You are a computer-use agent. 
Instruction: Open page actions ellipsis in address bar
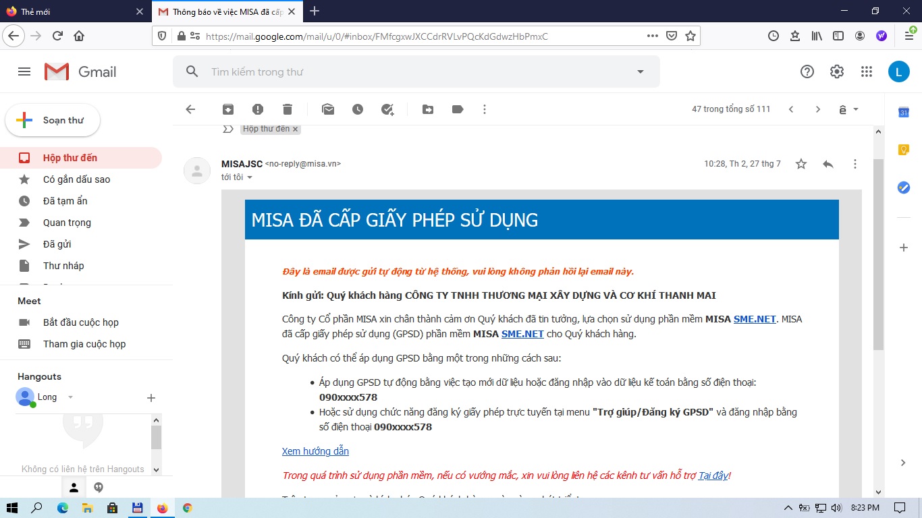coord(652,36)
